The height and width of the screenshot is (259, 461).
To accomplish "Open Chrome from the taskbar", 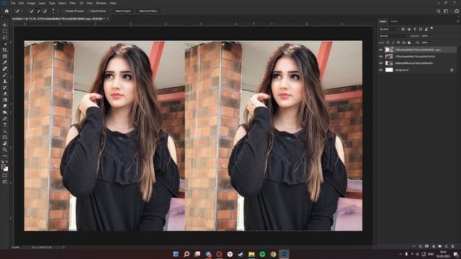I will pyautogui.click(x=273, y=254).
